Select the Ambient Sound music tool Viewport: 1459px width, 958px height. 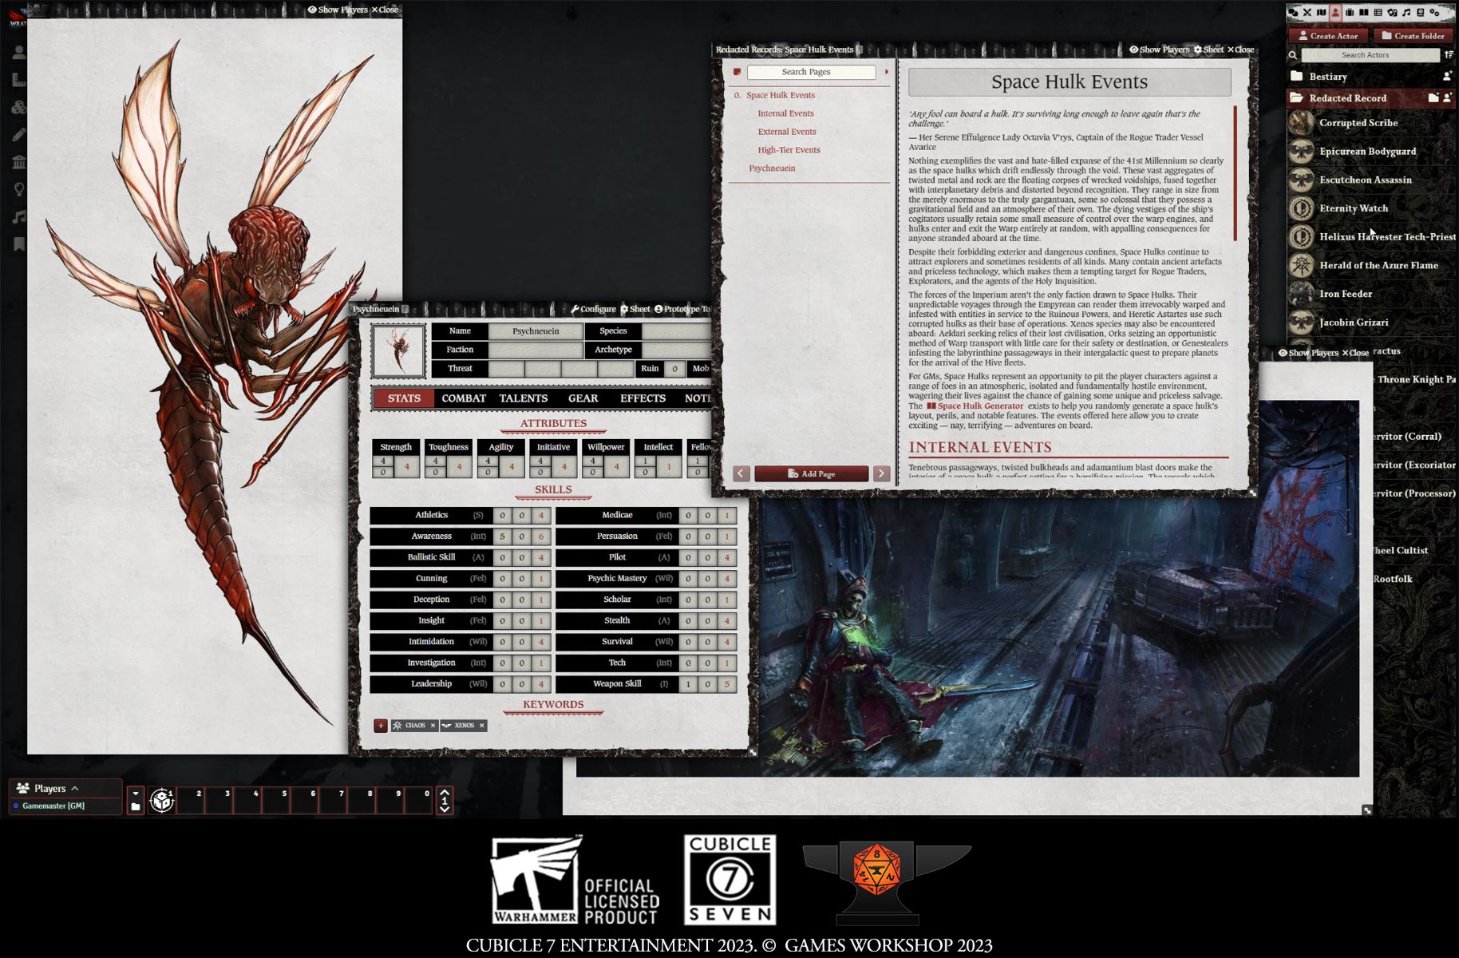coord(19,217)
